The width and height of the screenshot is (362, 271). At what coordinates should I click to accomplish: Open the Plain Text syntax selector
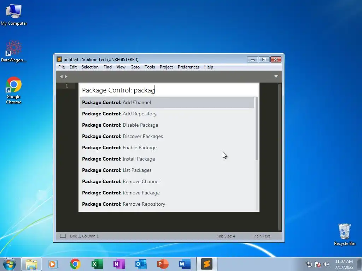point(262,236)
